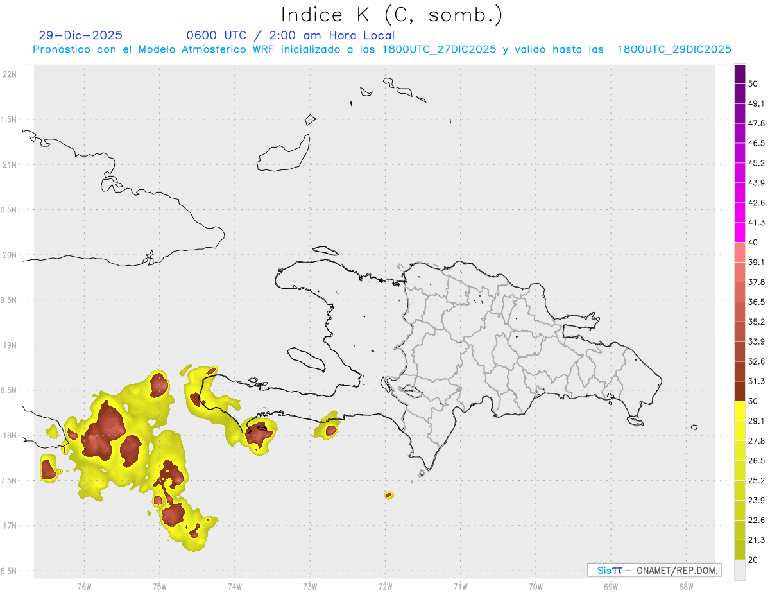Click the "71W" longitude label
The height and width of the screenshot is (595, 770).
point(460,587)
